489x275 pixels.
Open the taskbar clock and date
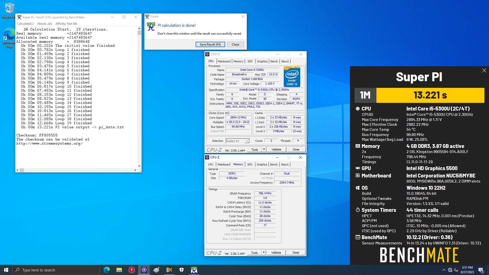pos(467,270)
